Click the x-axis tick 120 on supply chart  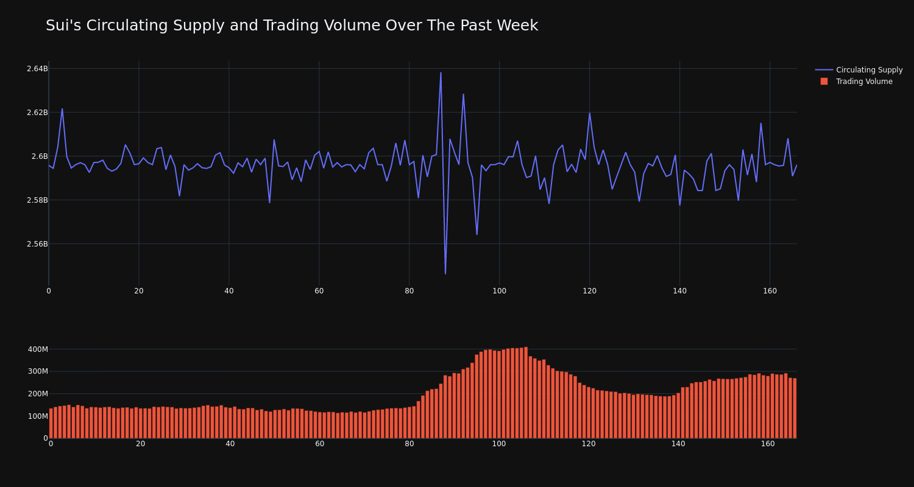pyautogui.click(x=590, y=291)
